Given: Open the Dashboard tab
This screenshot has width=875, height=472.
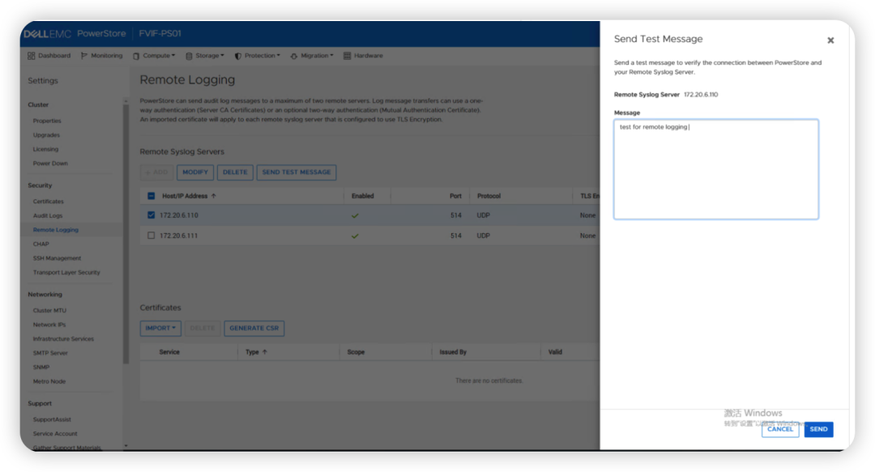Looking at the screenshot, I should tap(49, 56).
